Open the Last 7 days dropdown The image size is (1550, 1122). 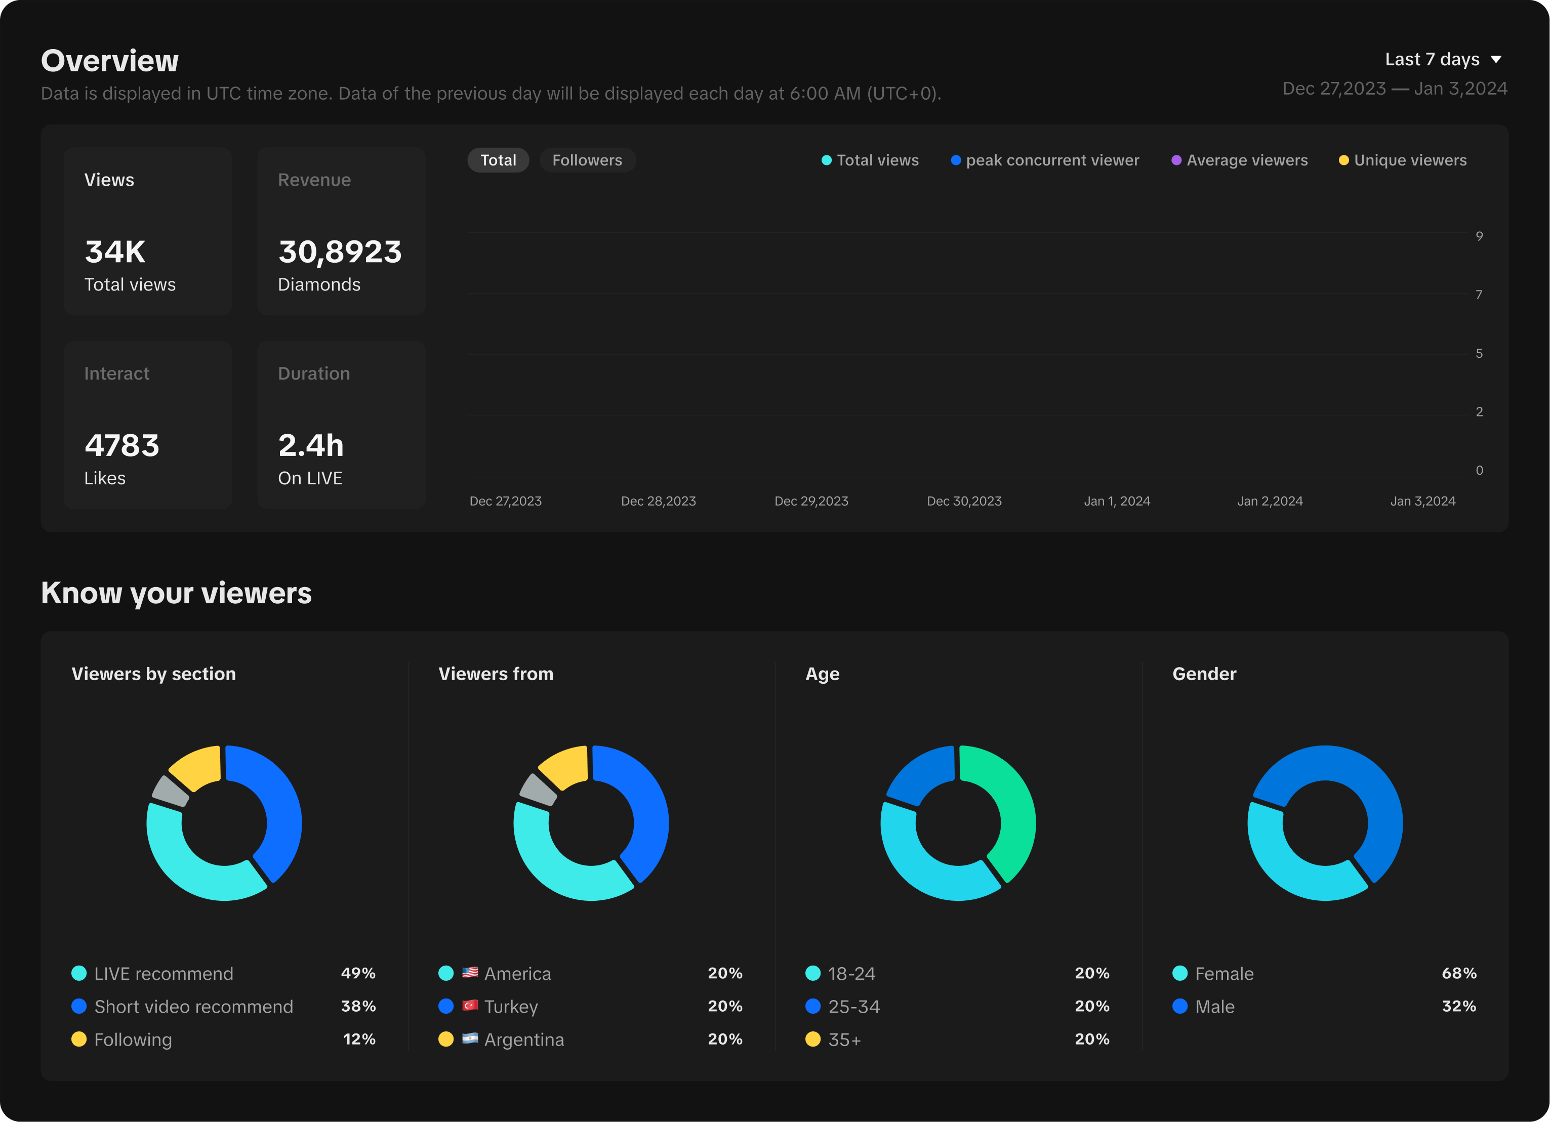pyautogui.click(x=1433, y=59)
